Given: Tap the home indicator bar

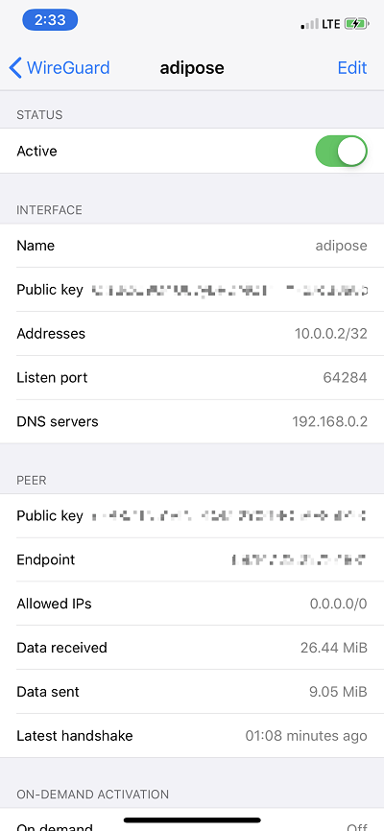Looking at the screenshot, I should [x=192, y=820].
